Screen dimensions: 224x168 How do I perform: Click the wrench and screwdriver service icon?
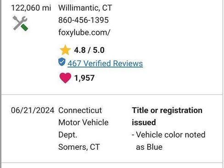(20, 23)
